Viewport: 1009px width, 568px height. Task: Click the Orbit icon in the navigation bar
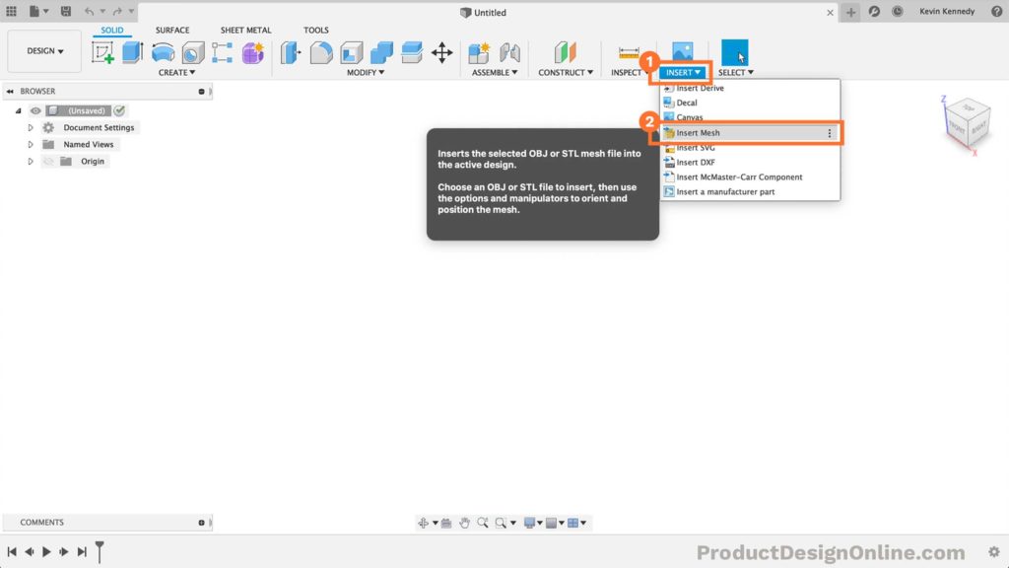[424, 523]
